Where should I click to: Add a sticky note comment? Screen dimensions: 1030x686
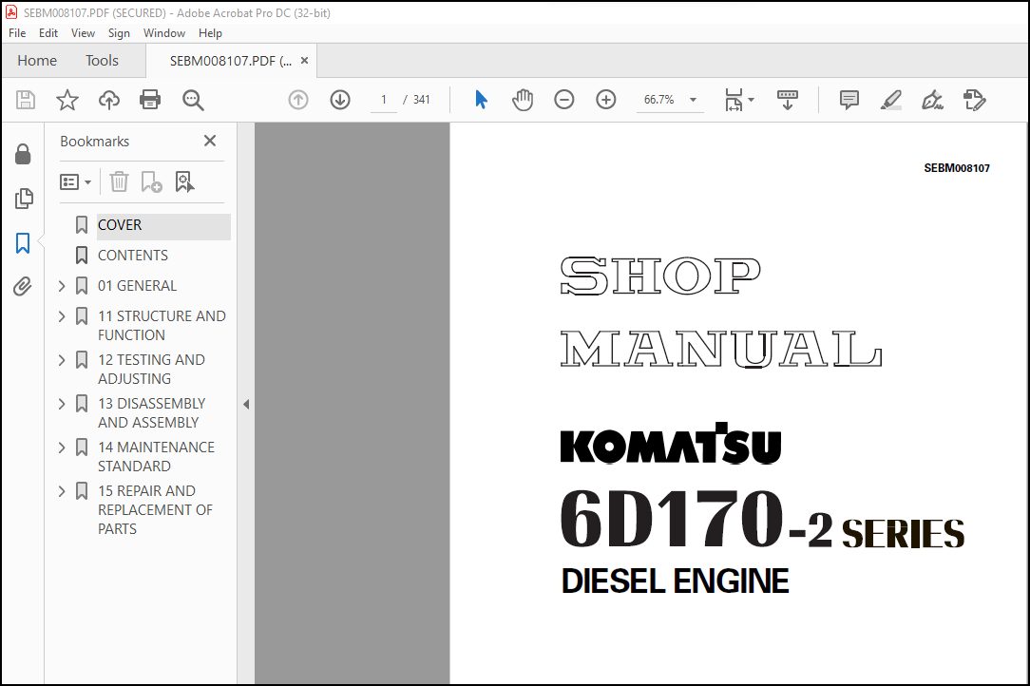pos(849,100)
